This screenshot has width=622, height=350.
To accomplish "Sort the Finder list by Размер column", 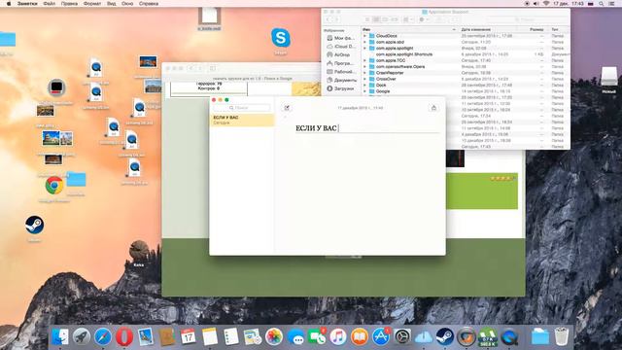I will 536,30.
